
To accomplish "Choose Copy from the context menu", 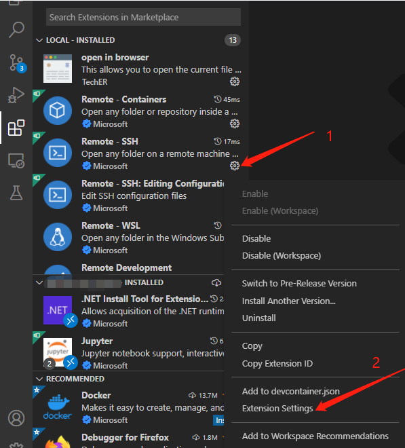I will click(x=252, y=346).
